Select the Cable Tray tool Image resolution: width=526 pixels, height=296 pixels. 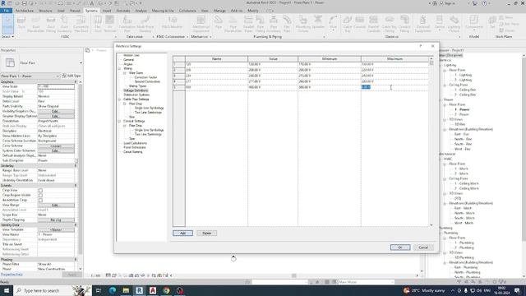[347, 23]
